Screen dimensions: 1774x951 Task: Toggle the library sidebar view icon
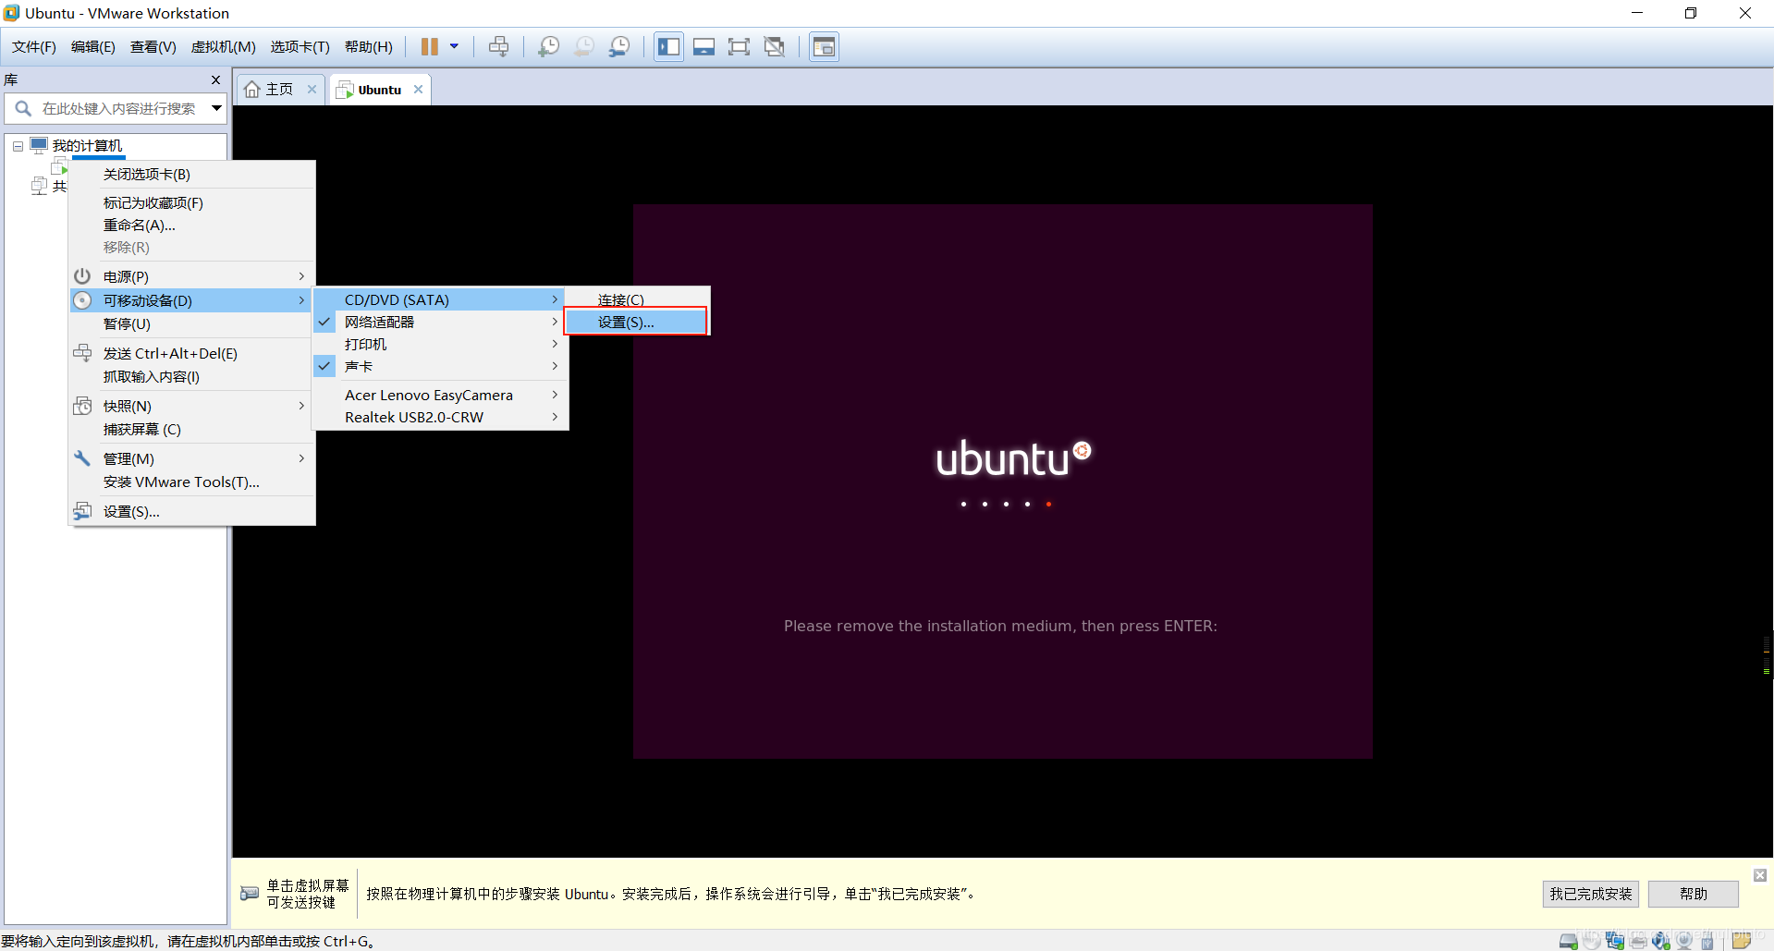(x=668, y=46)
